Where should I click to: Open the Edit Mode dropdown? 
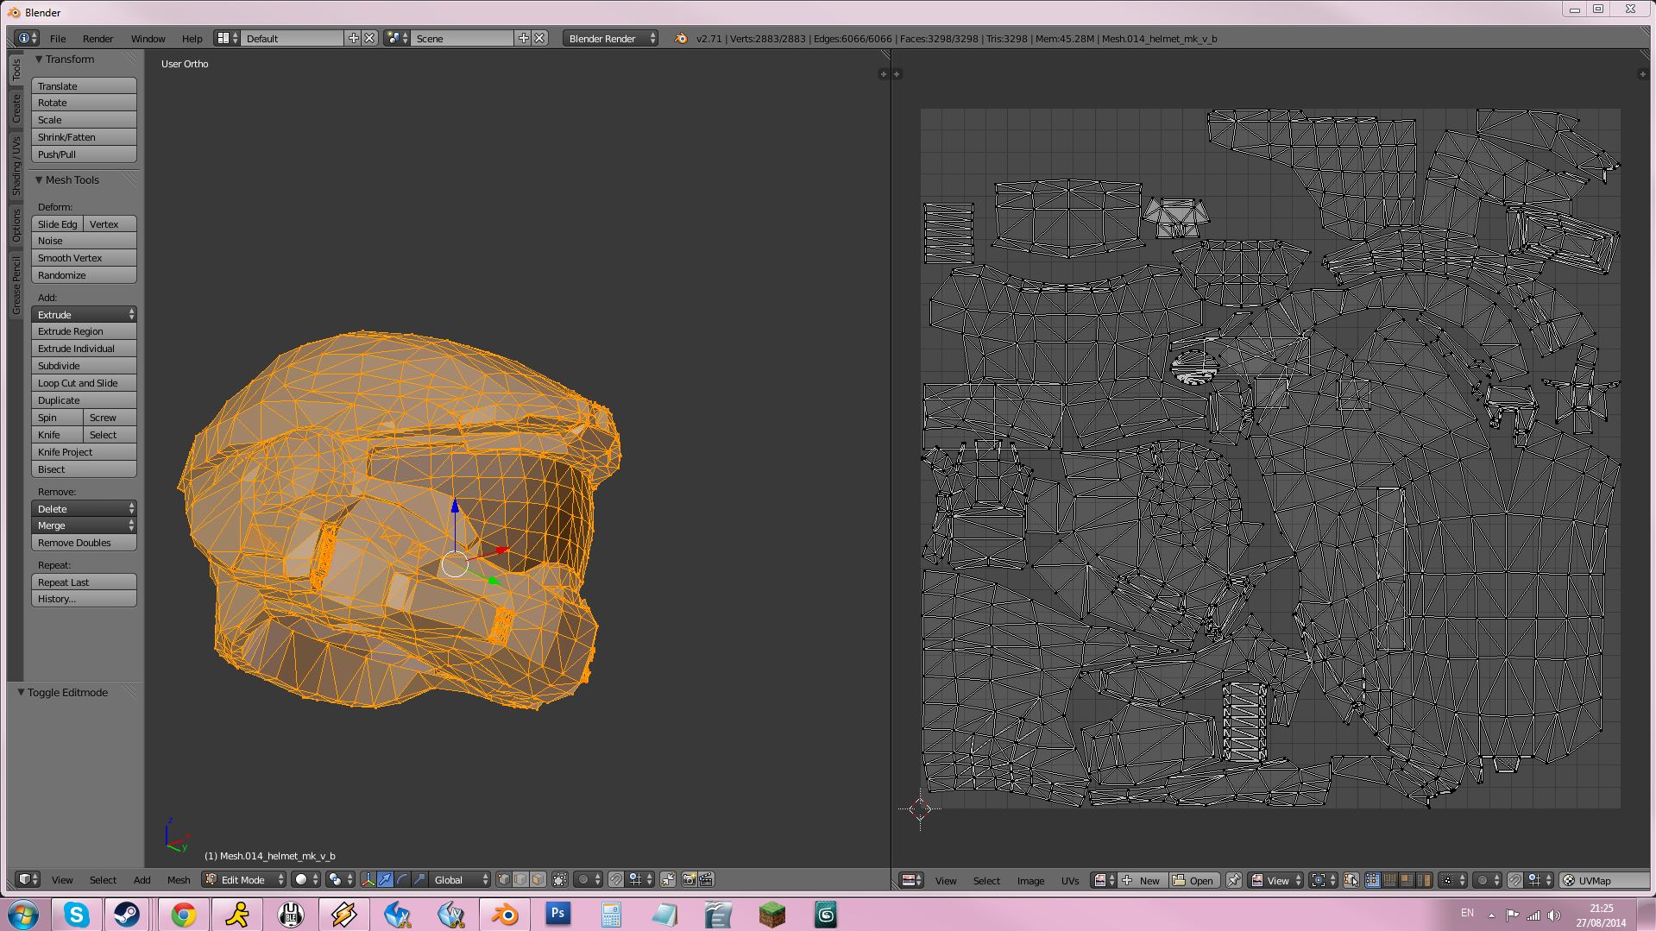pos(244,879)
